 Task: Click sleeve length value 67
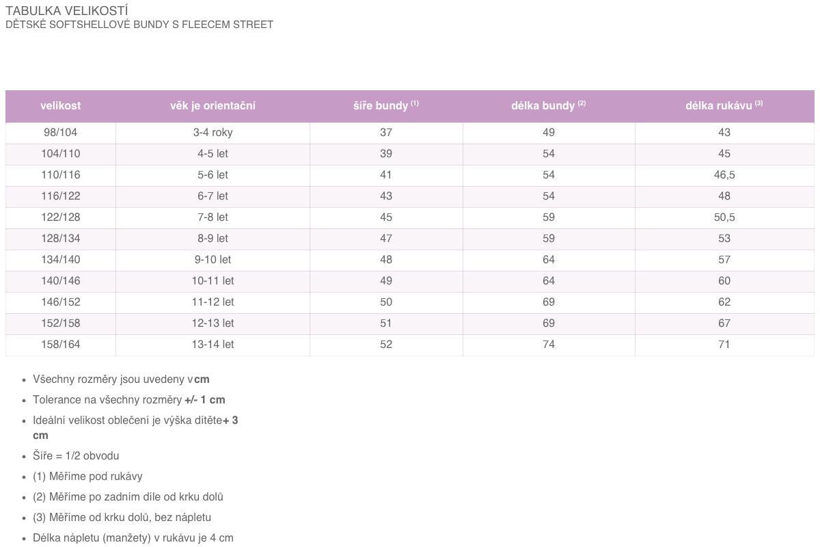tap(724, 323)
